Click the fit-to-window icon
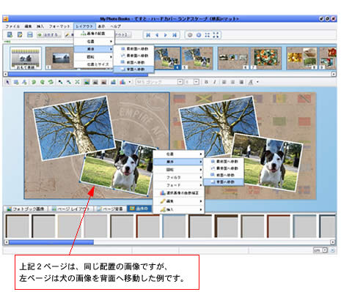341x292 pixels. click(x=208, y=35)
